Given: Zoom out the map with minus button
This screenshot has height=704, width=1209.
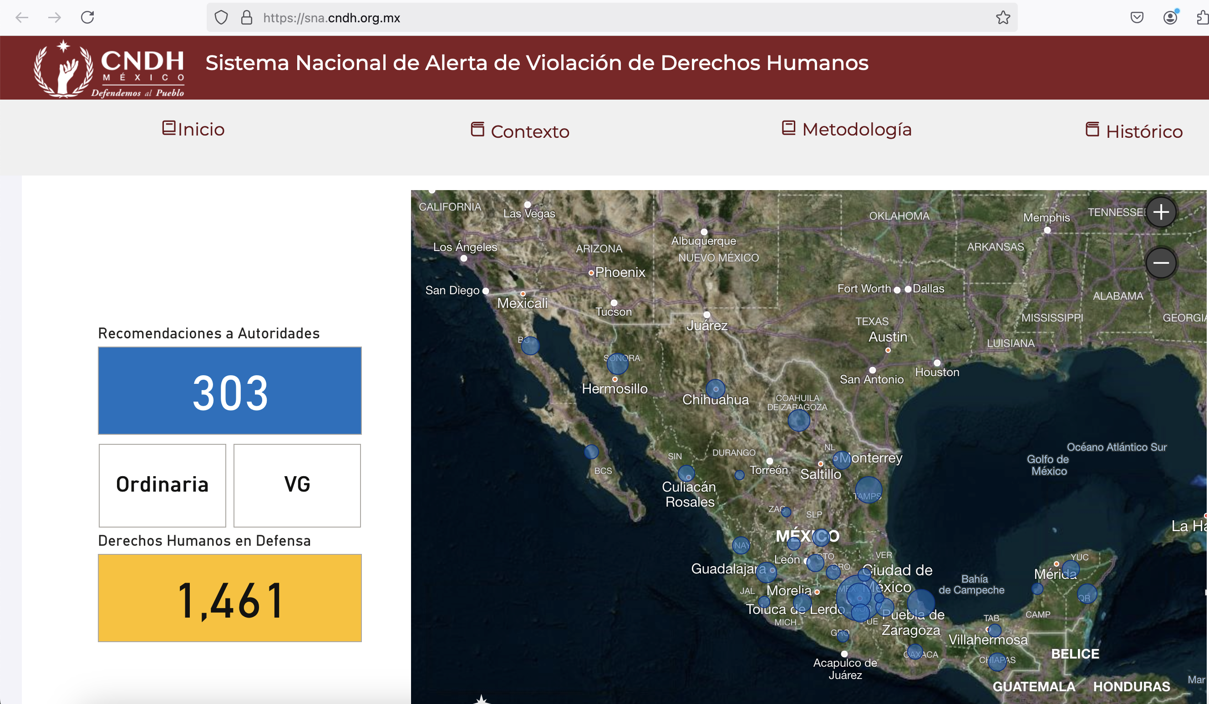Looking at the screenshot, I should pyautogui.click(x=1161, y=262).
